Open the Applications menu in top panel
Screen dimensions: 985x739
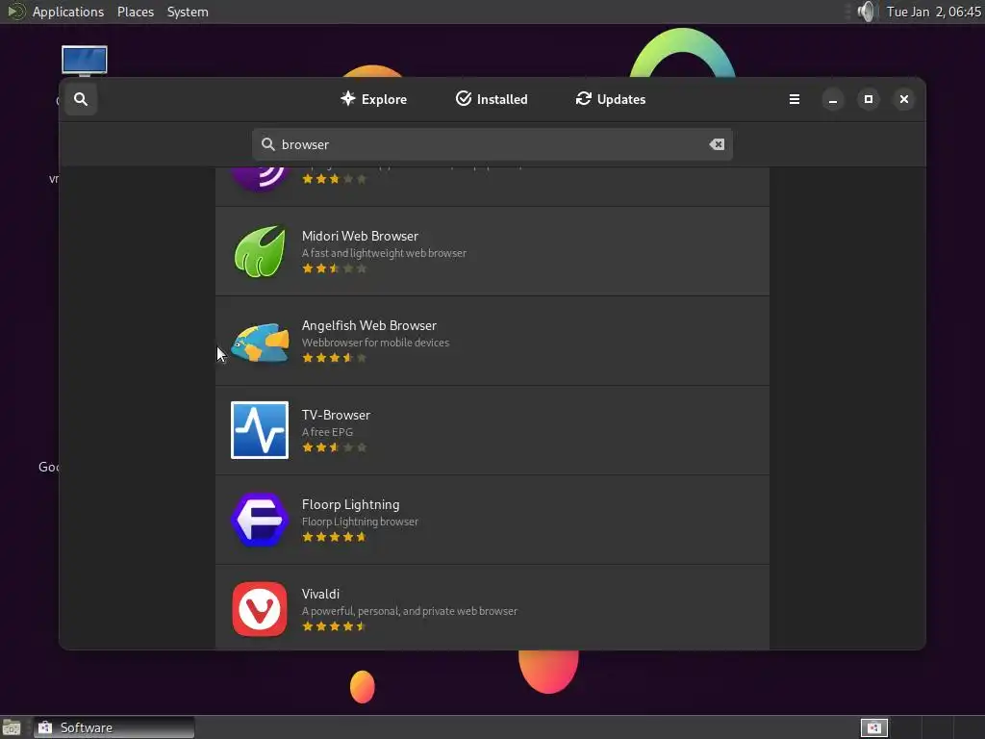click(68, 12)
